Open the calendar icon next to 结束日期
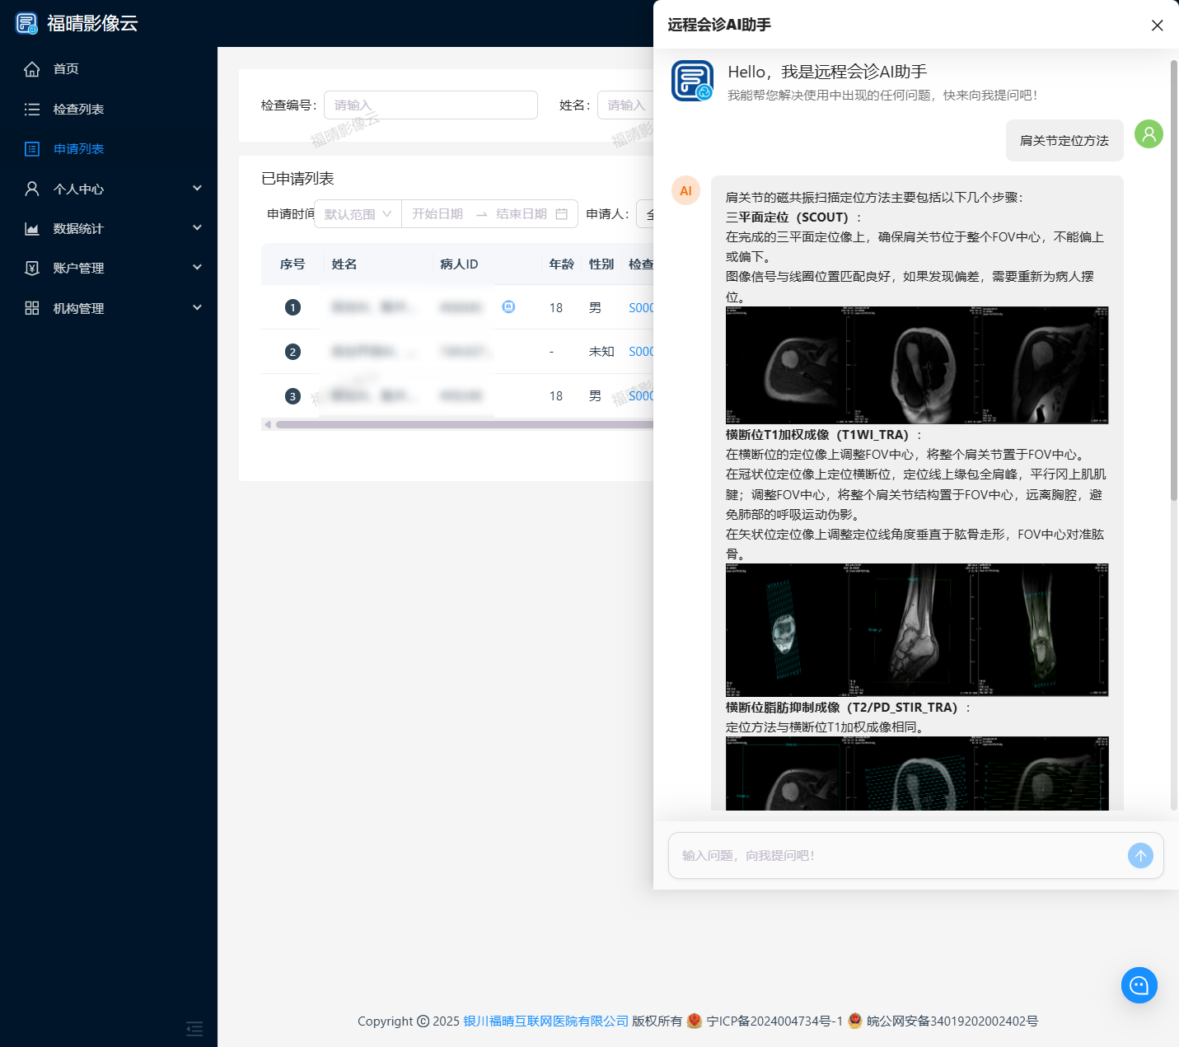1179x1047 pixels. (562, 213)
